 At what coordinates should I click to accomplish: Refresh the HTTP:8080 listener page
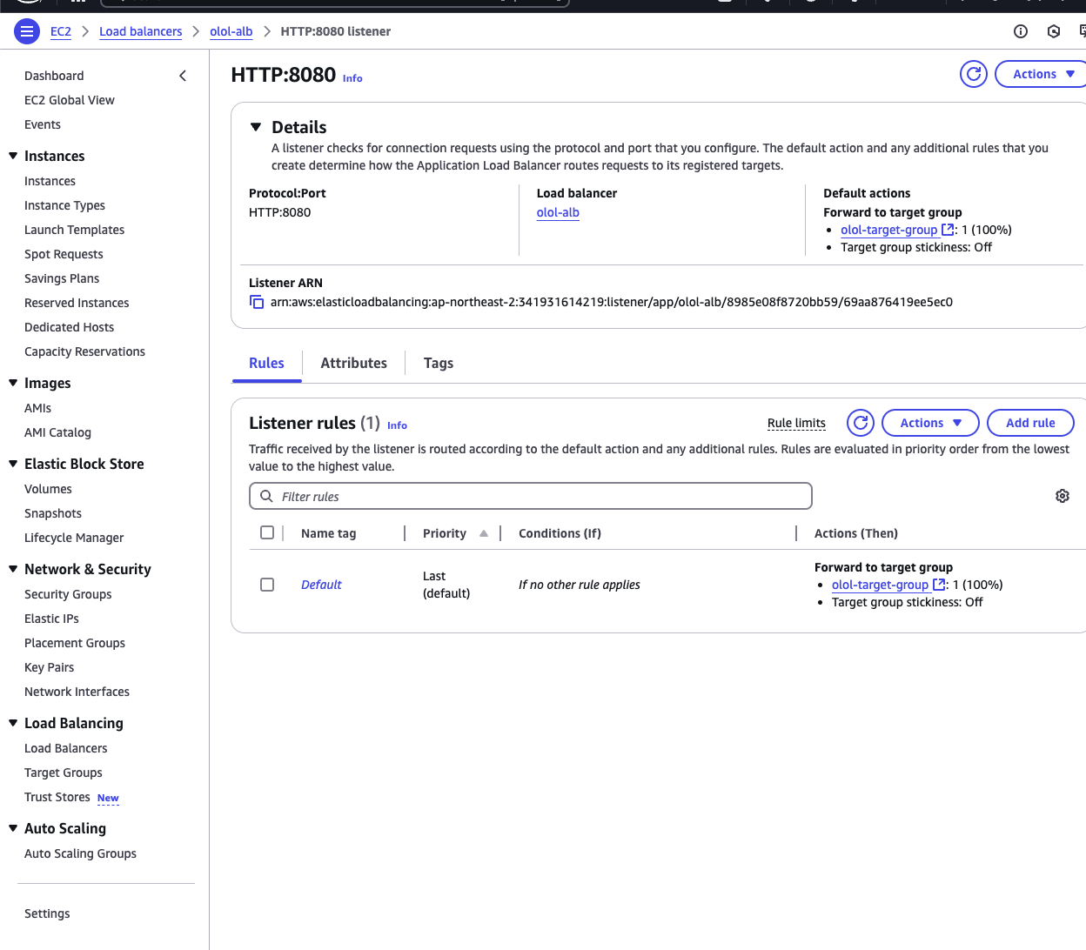point(974,74)
